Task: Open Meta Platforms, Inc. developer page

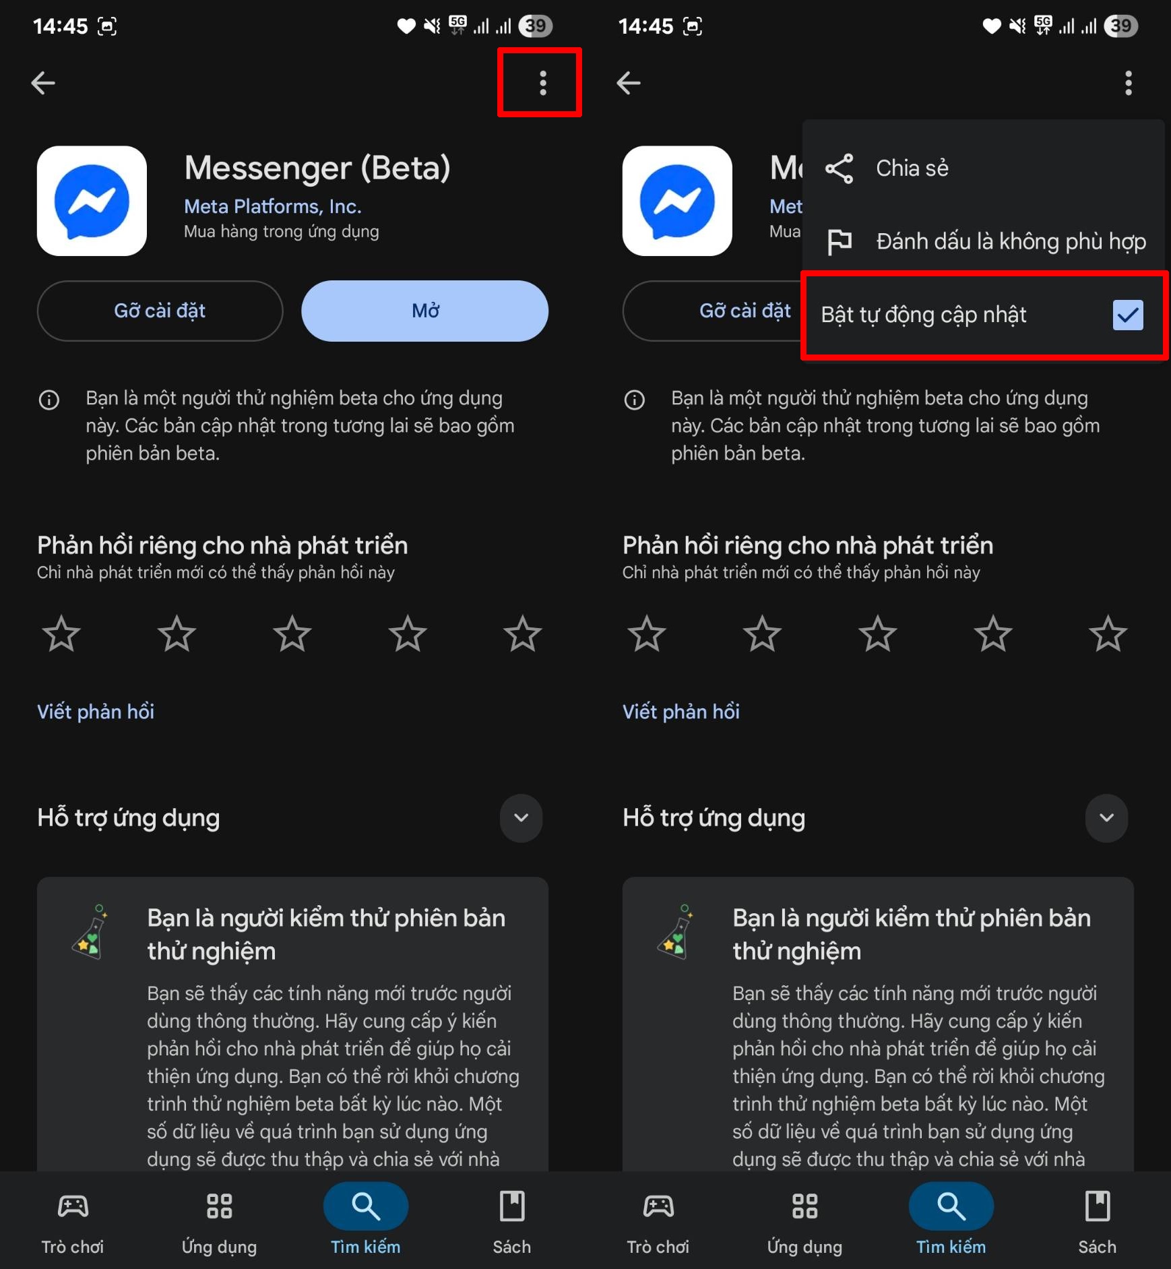Action: (273, 206)
